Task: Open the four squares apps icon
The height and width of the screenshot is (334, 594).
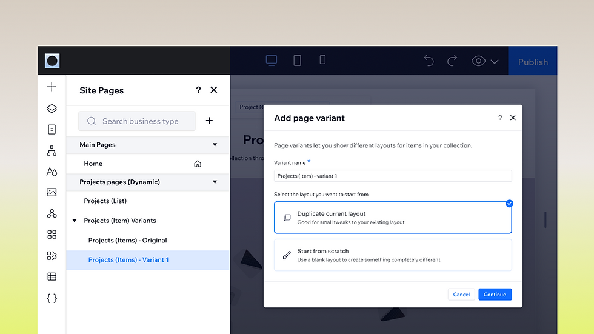Action: pos(52,235)
